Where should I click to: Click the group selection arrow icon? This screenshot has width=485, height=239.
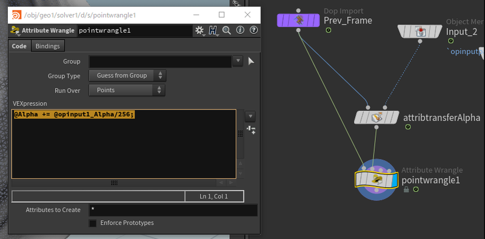point(251,62)
